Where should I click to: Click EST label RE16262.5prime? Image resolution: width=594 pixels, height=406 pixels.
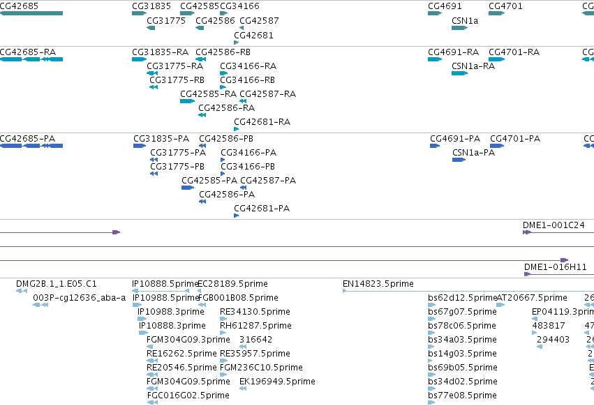tap(181, 354)
